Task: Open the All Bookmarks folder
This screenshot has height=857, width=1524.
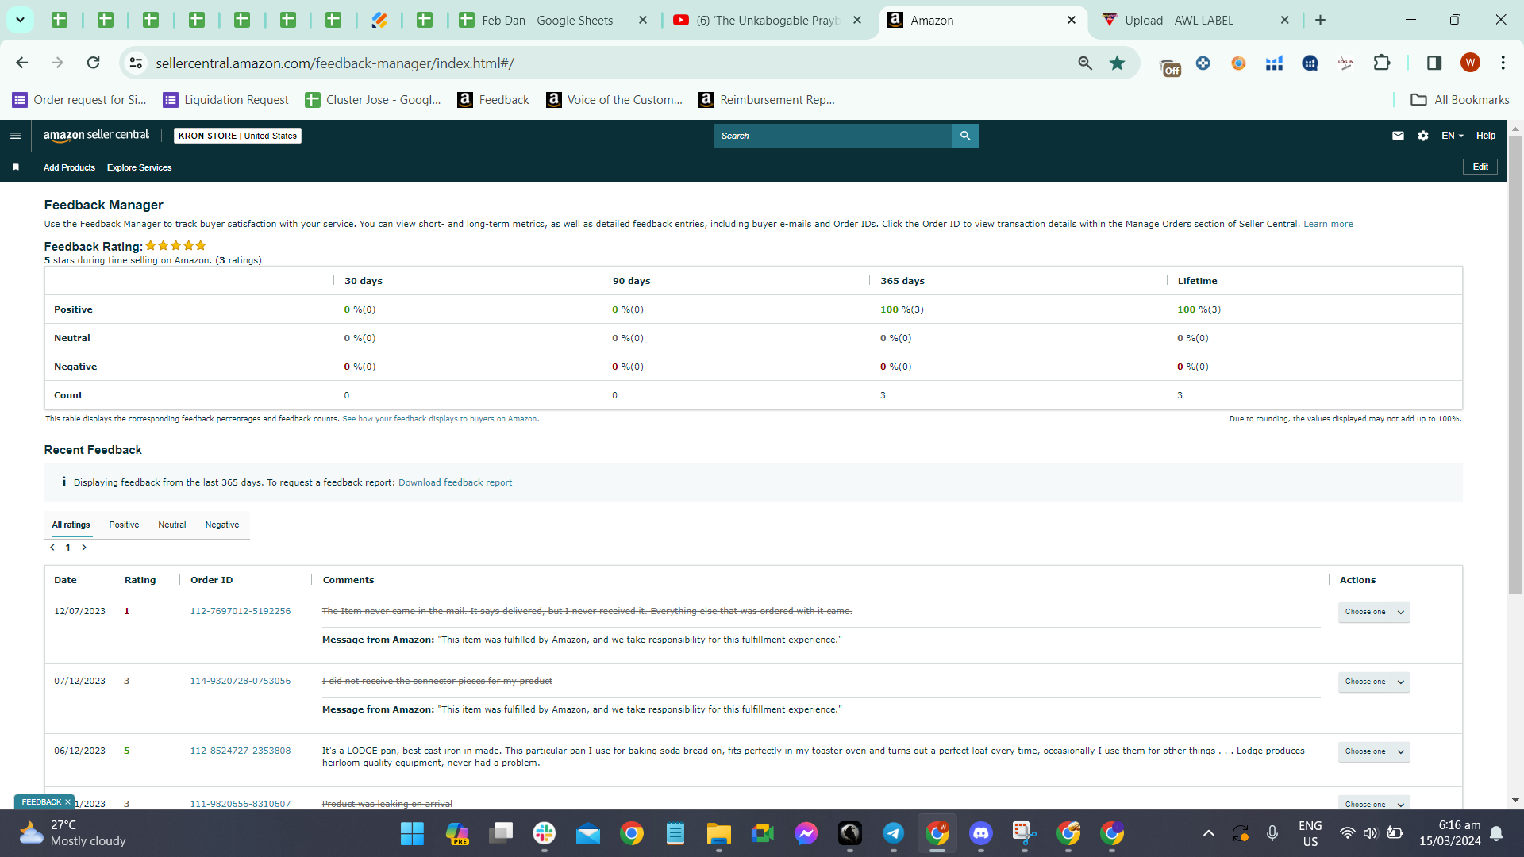Action: coord(1460,99)
